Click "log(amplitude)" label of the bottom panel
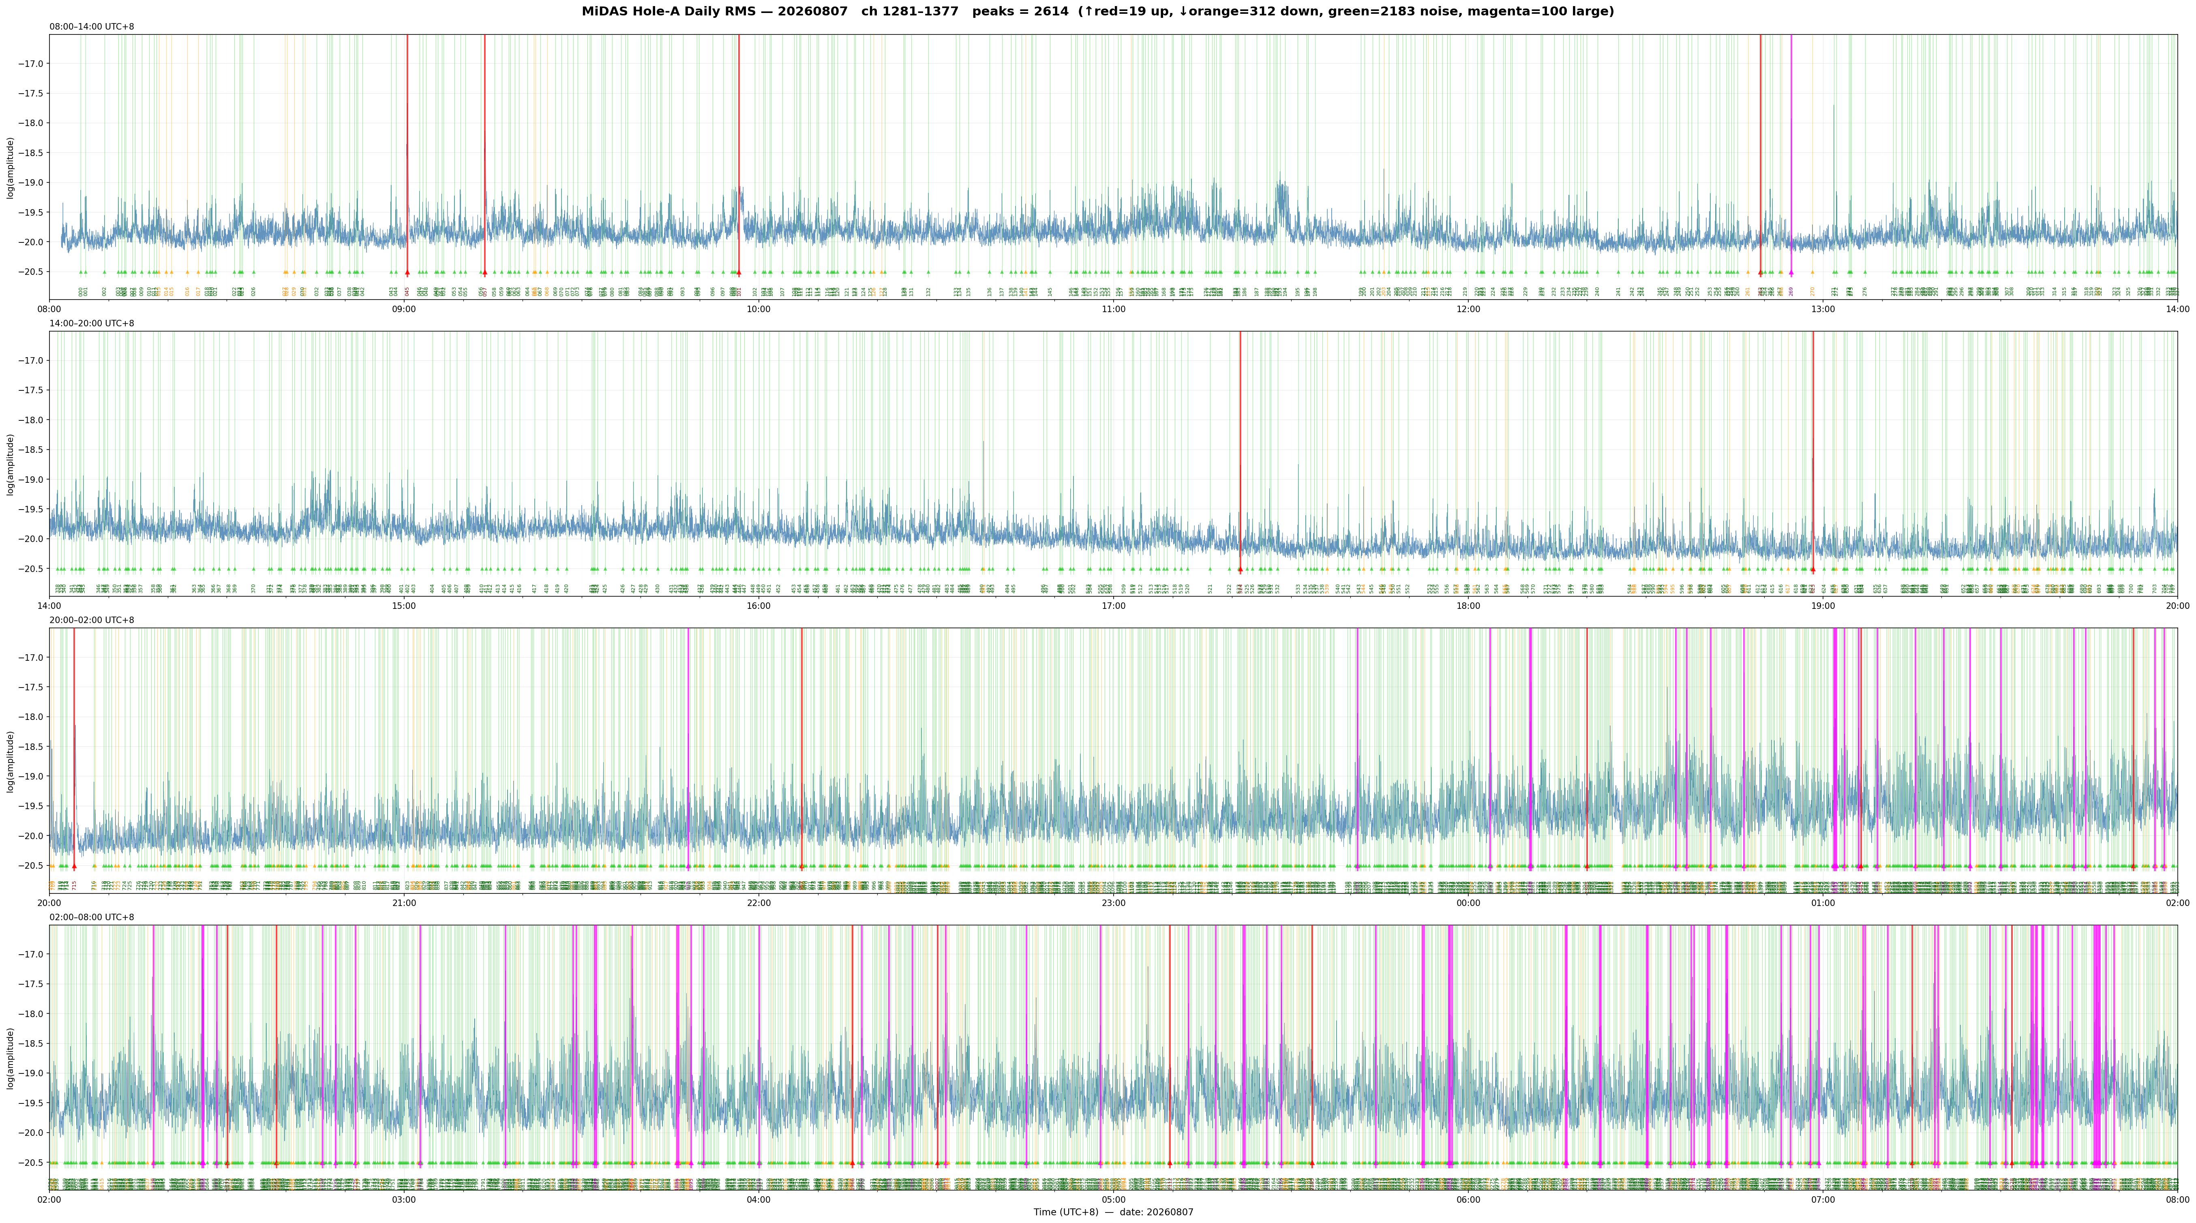Image resolution: width=2196 pixels, height=1223 pixels. pos(10,1058)
